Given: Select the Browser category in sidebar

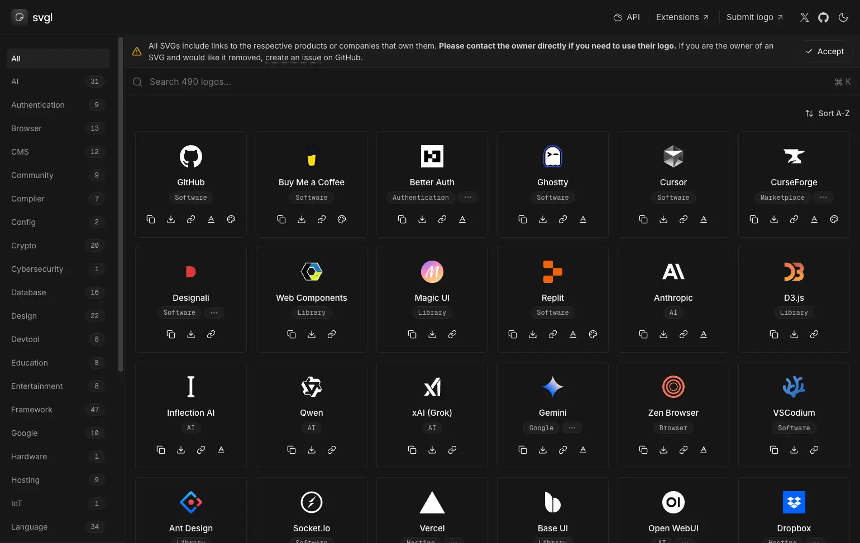Looking at the screenshot, I should (x=58, y=128).
